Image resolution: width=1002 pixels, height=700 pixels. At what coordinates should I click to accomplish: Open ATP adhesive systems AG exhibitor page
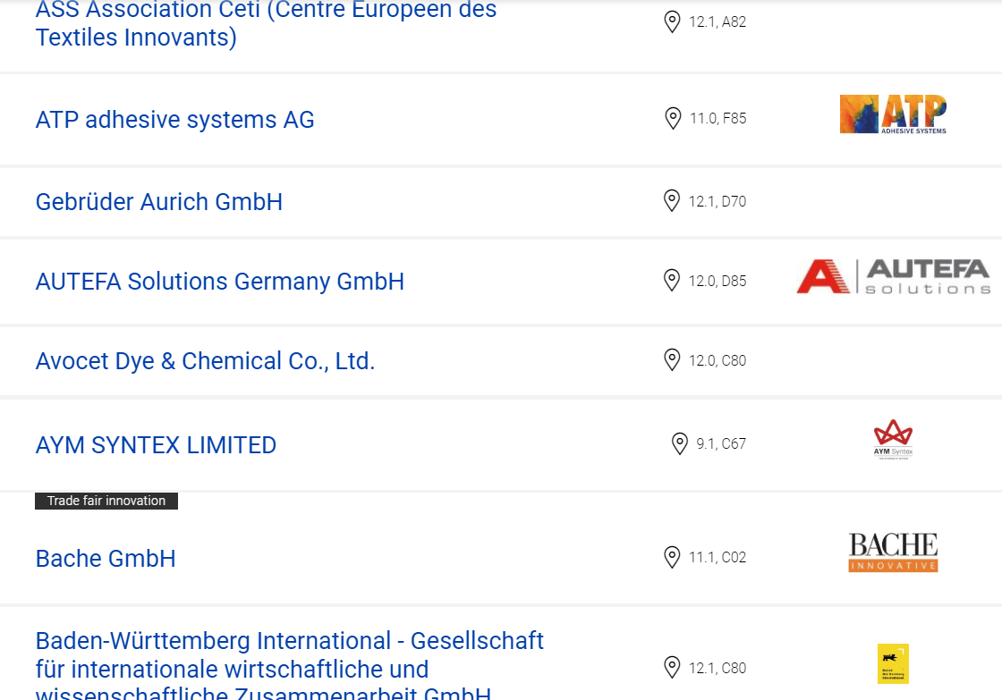coord(174,120)
